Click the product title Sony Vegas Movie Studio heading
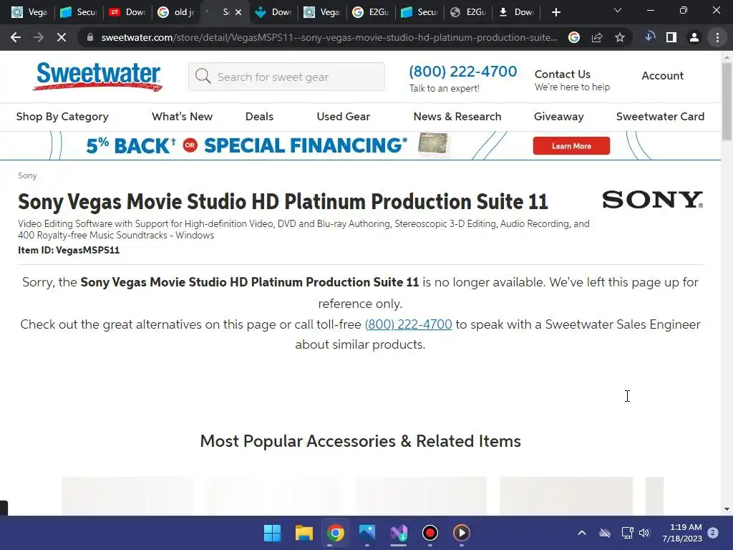The width and height of the screenshot is (733, 550). click(283, 201)
